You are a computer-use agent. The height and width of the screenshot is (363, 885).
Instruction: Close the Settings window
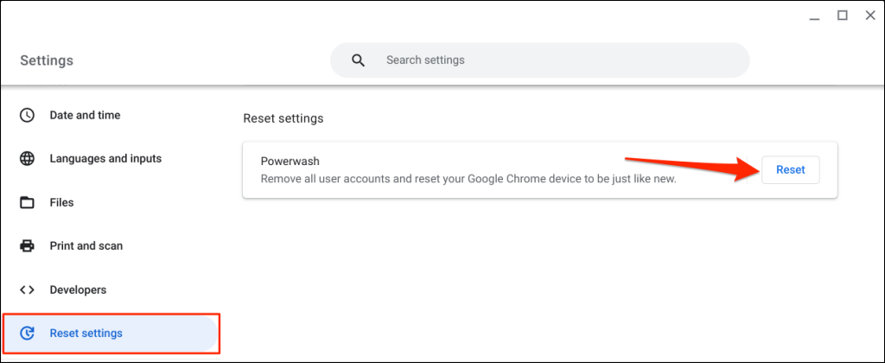click(x=870, y=16)
